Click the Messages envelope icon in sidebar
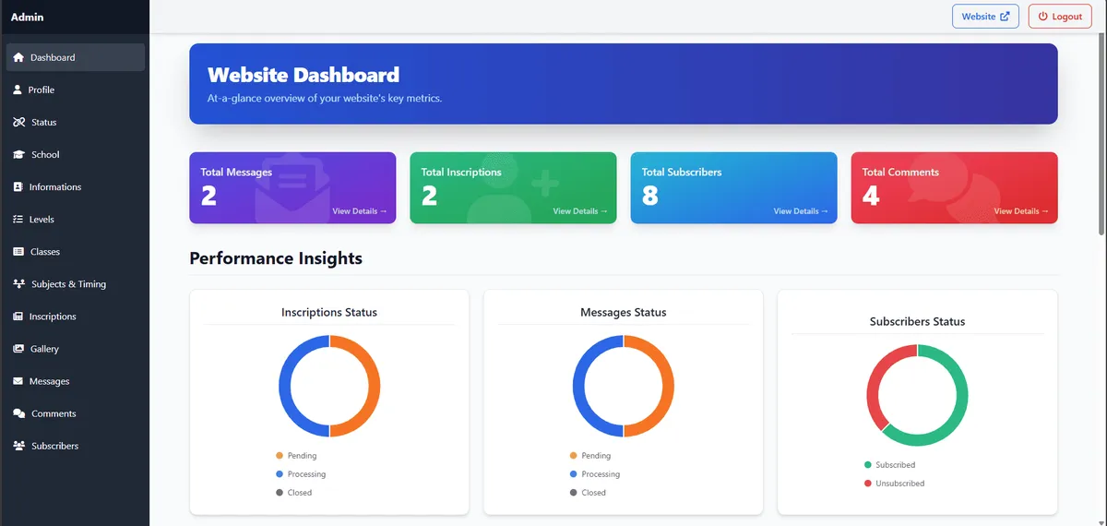The image size is (1107, 526). pyautogui.click(x=18, y=381)
